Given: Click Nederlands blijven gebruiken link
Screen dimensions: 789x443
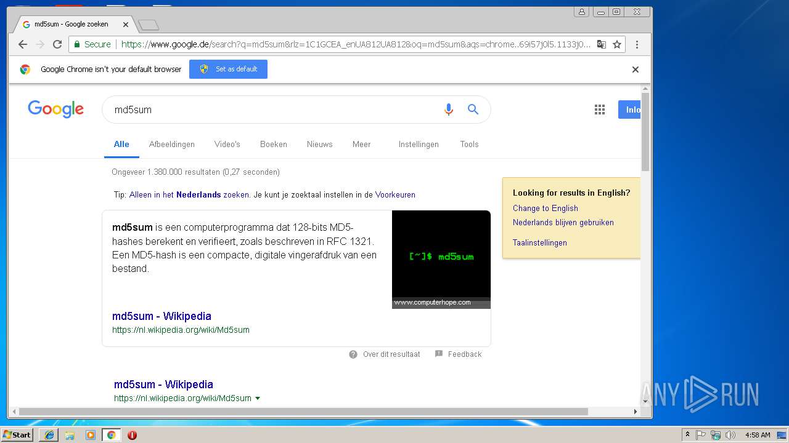Looking at the screenshot, I should tap(563, 222).
